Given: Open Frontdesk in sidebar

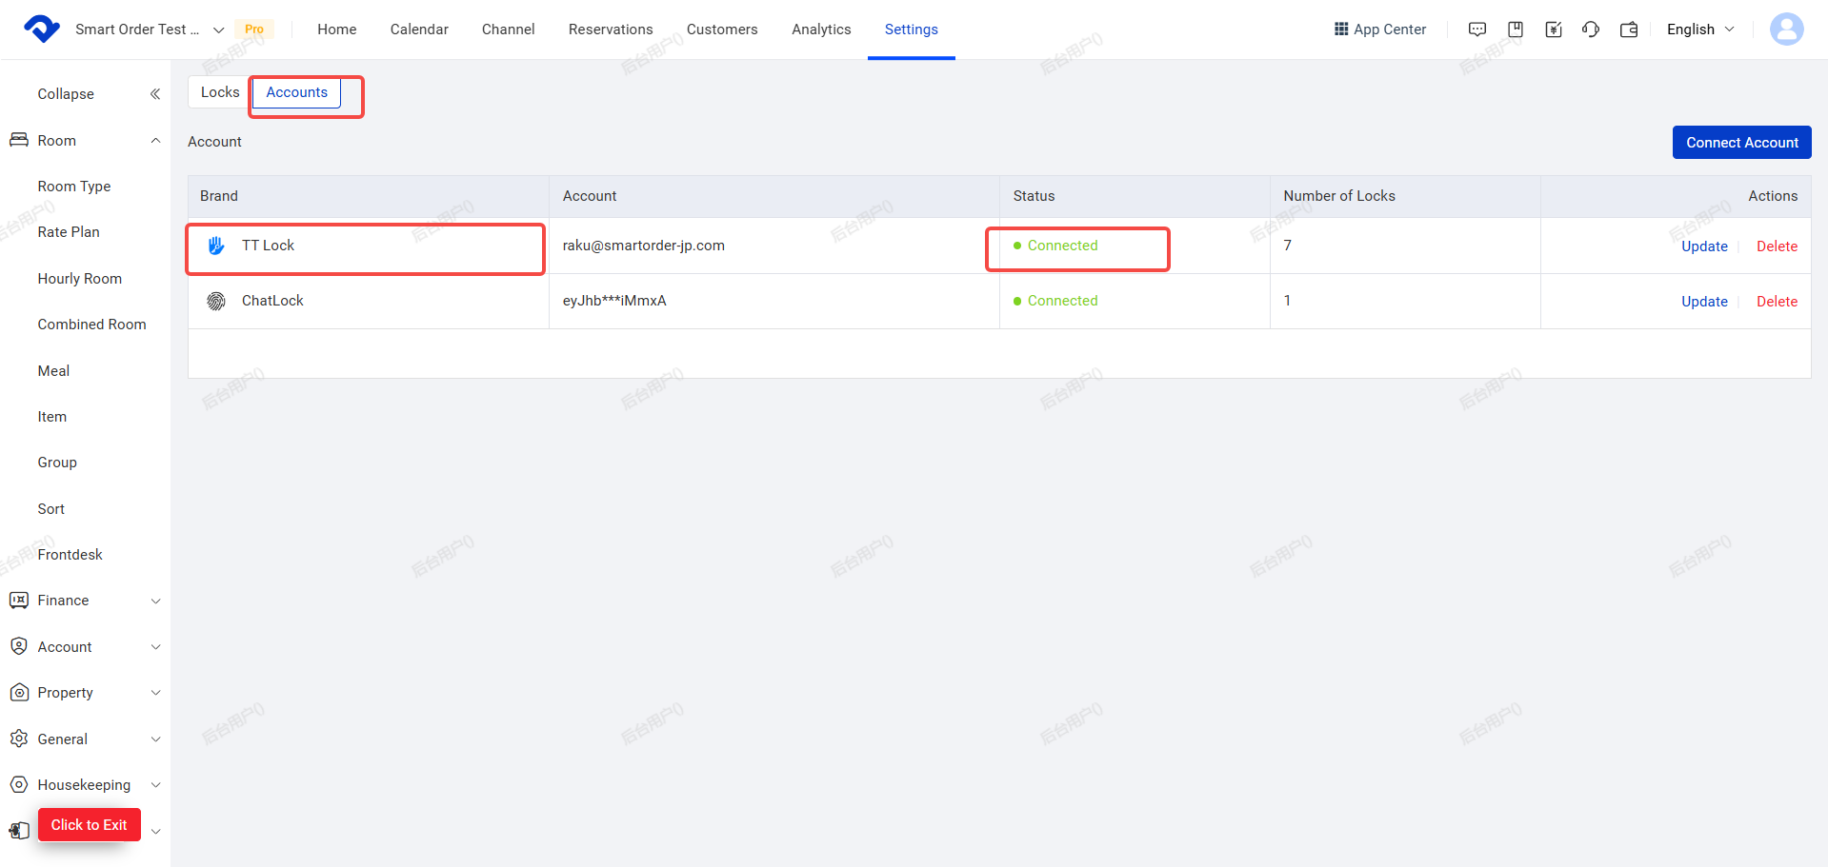Looking at the screenshot, I should point(70,555).
